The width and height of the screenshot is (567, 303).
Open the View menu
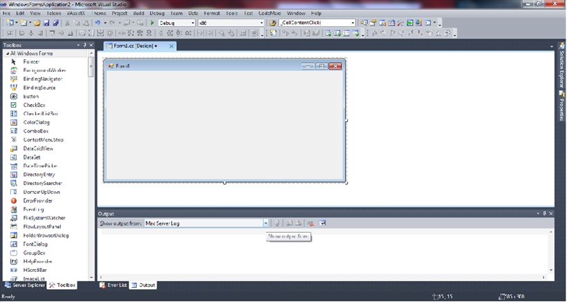(x=35, y=13)
